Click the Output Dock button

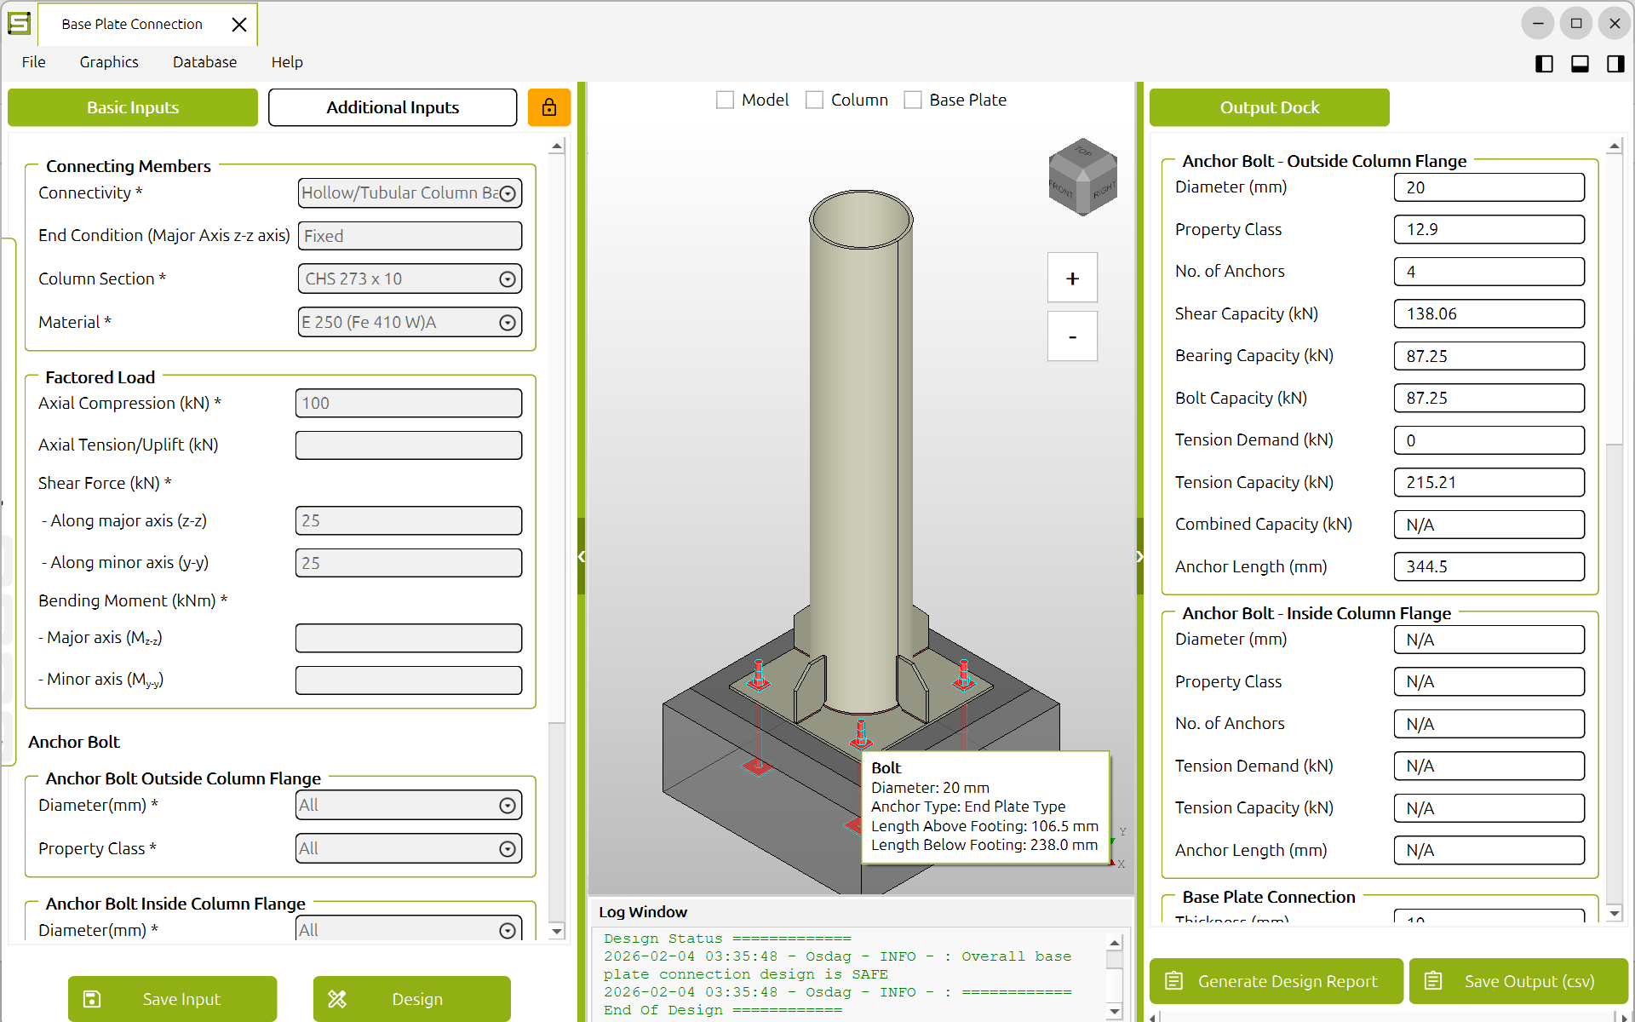(x=1270, y=107)
